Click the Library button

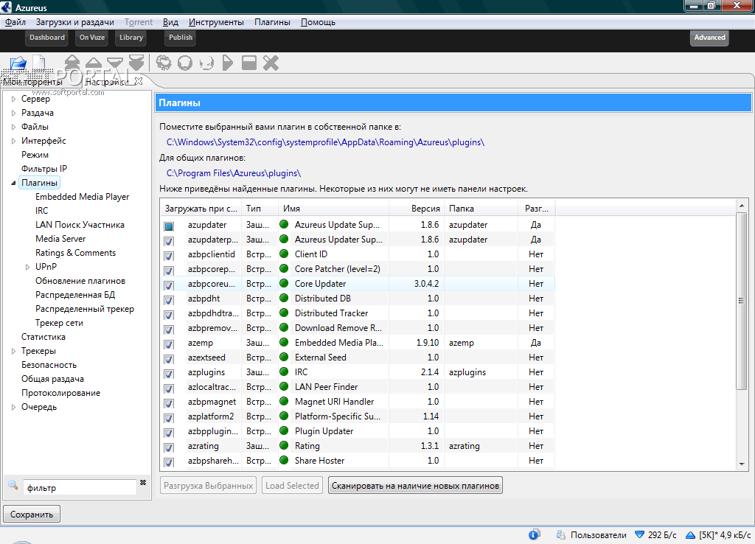pos(131,38)
